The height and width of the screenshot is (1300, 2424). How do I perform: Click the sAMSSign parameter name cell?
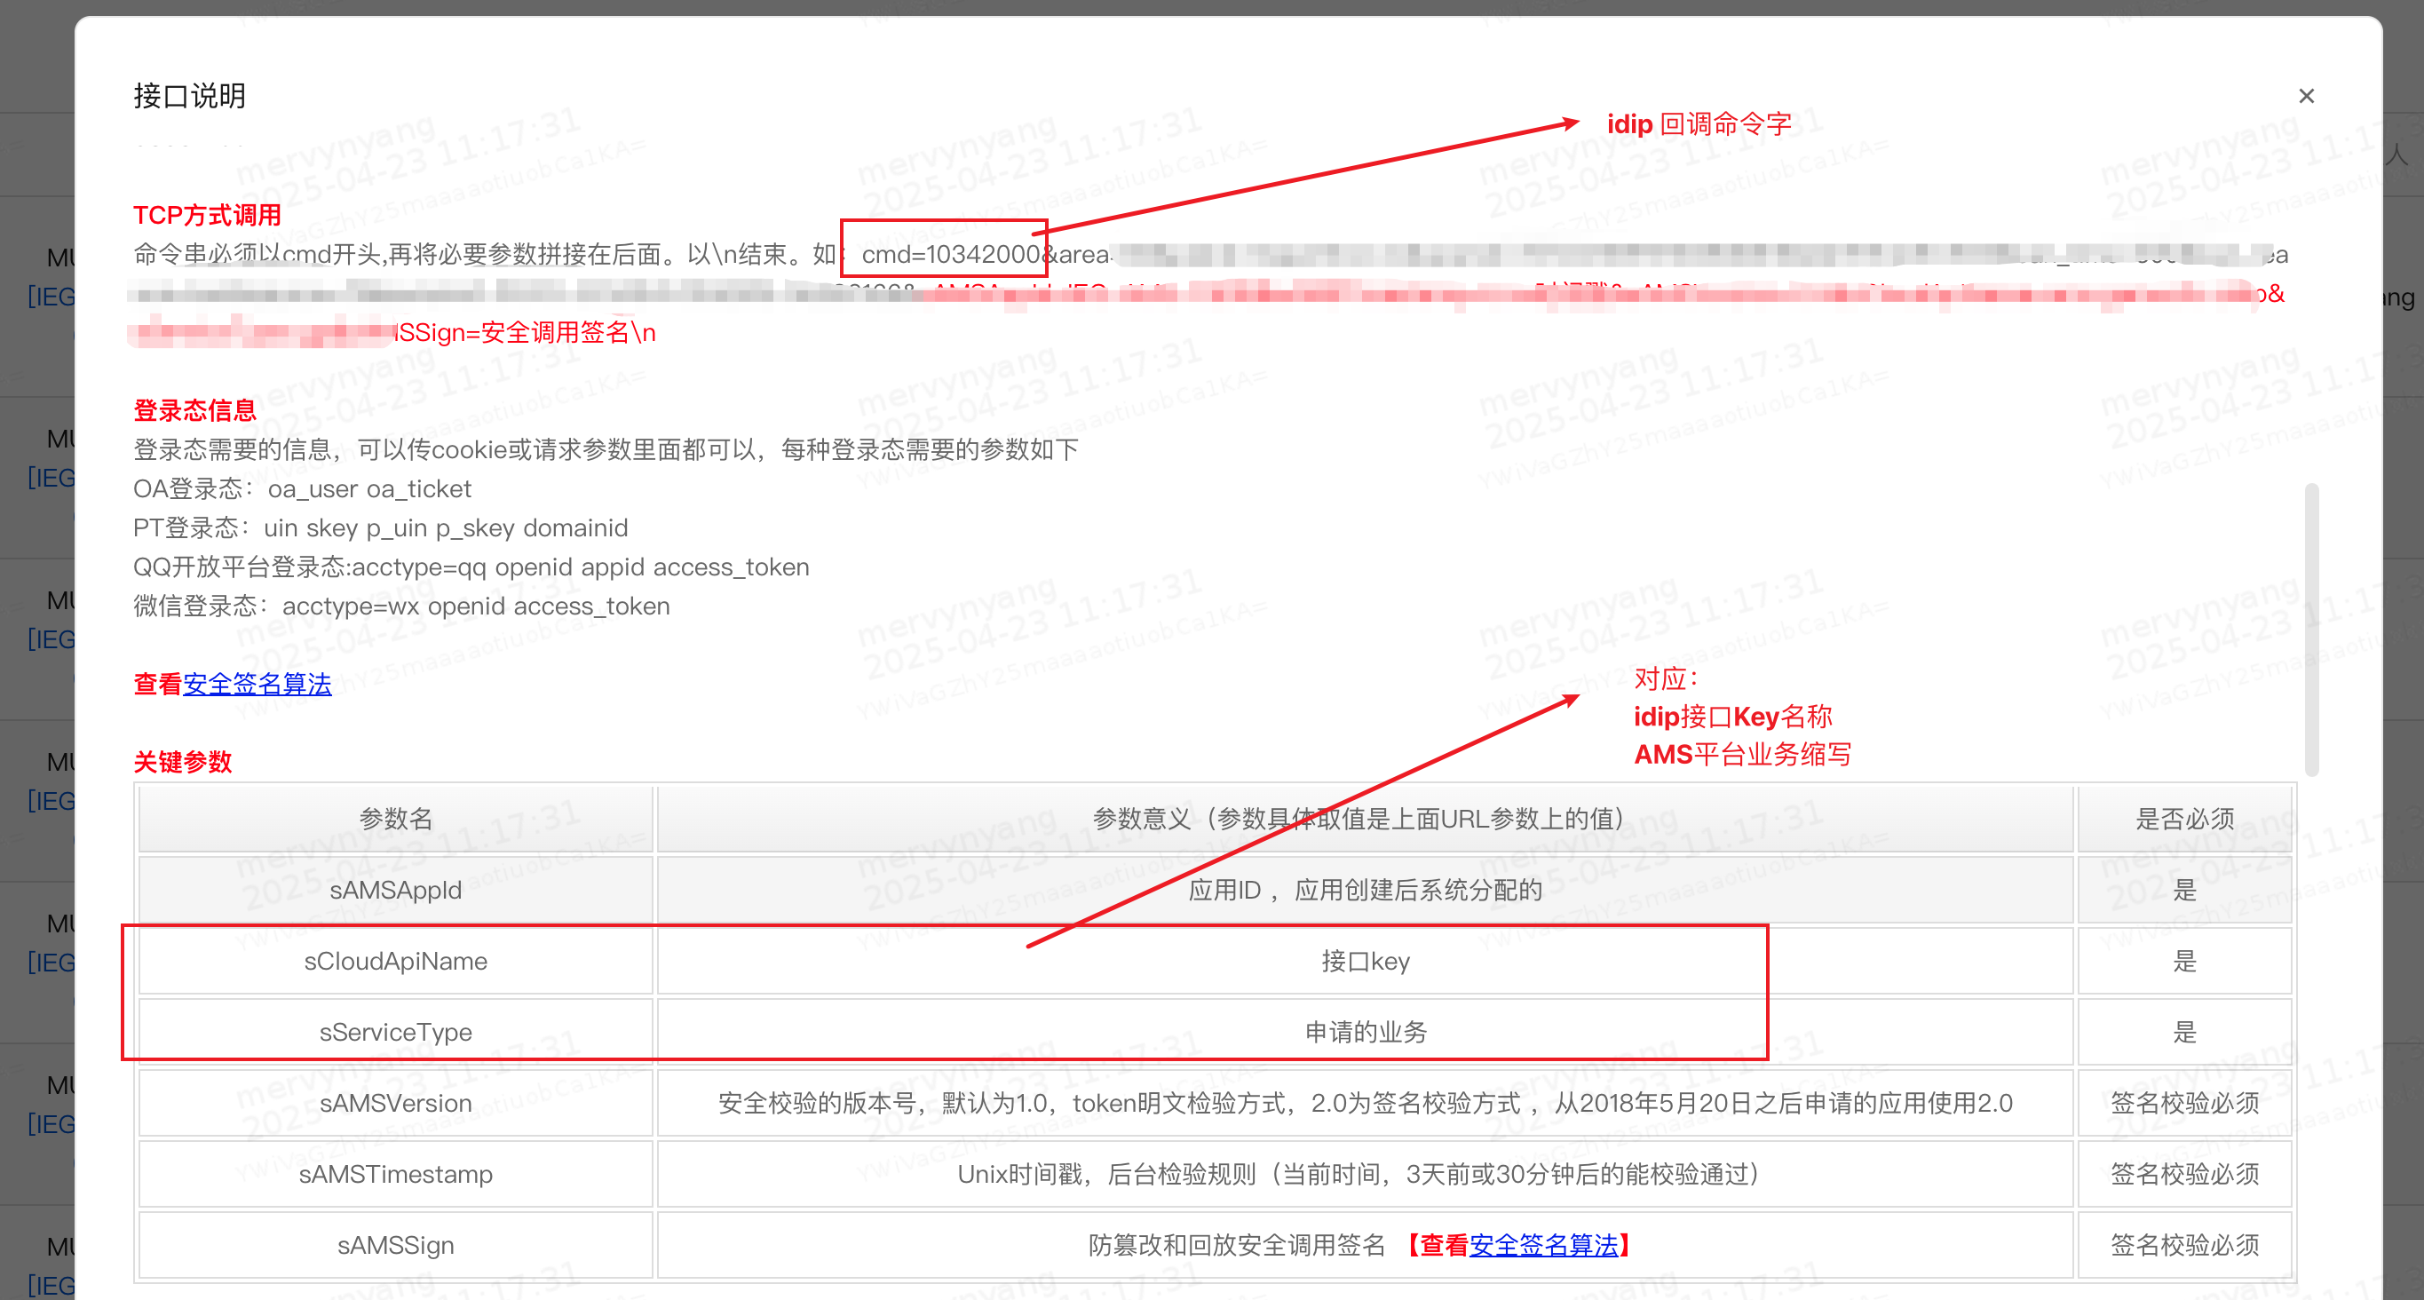tap(395, 1246)
